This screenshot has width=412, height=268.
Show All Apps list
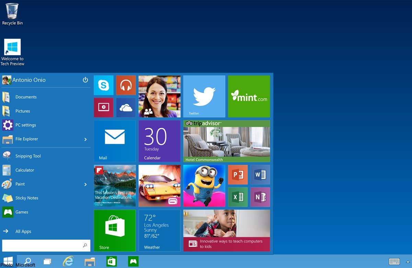pos(46,231)
